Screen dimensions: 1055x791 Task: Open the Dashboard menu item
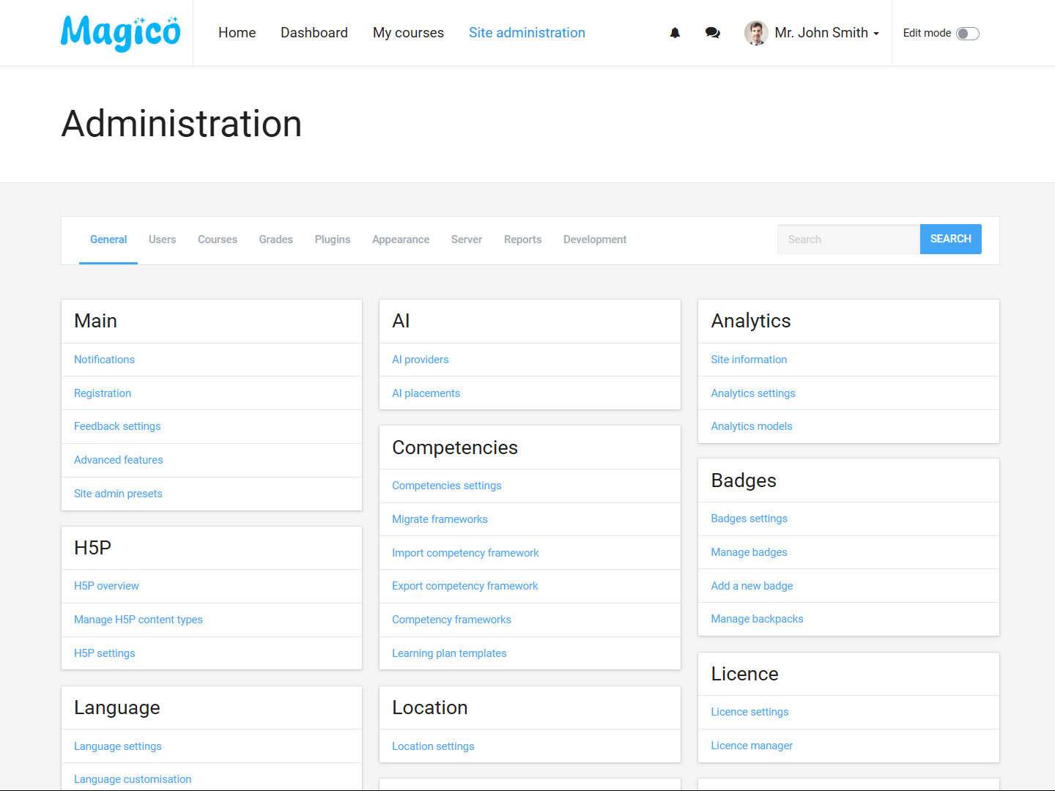click(x=314, y=32)
